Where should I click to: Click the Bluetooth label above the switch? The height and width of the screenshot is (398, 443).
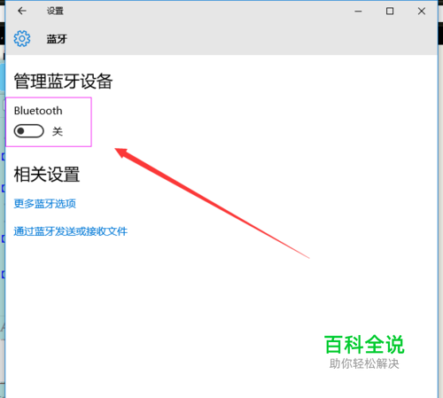coord(38,111)
